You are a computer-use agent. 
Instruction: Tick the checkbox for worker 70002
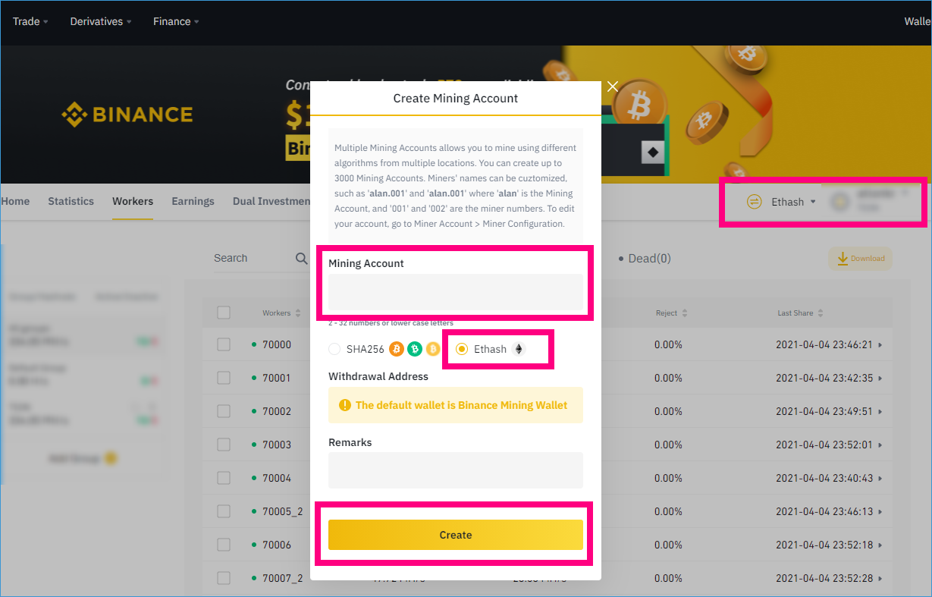(x=224, y=411)
